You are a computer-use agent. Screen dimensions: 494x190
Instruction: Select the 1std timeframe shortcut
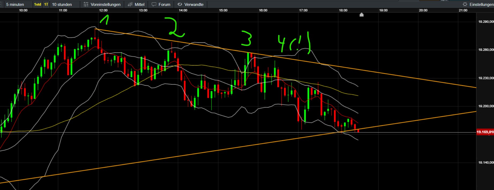(x=38, y=5)
